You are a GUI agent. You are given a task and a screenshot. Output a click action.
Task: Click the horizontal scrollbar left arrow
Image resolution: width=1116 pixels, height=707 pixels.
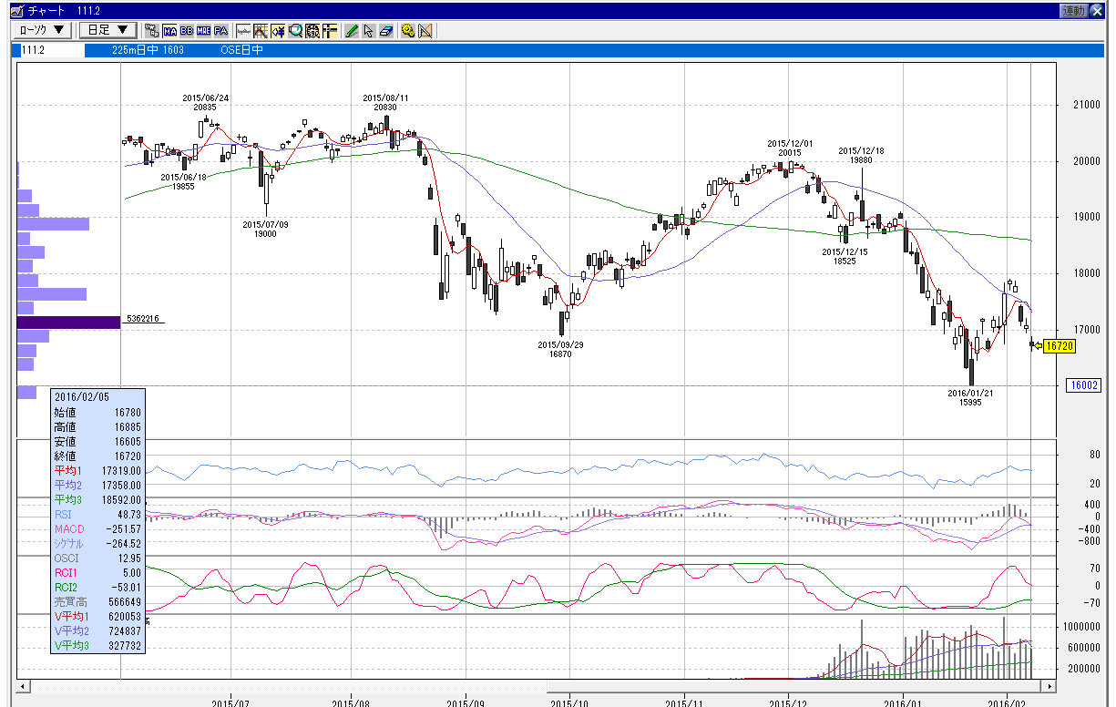pos(22,686)
